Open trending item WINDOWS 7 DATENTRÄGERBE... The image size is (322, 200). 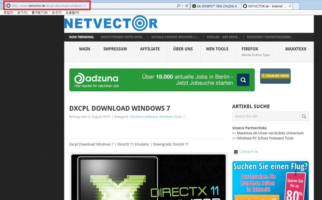(270, 37)
